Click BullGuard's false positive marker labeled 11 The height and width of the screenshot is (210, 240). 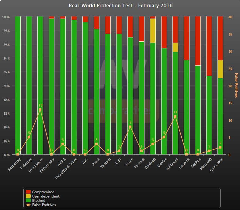(175, 117)
